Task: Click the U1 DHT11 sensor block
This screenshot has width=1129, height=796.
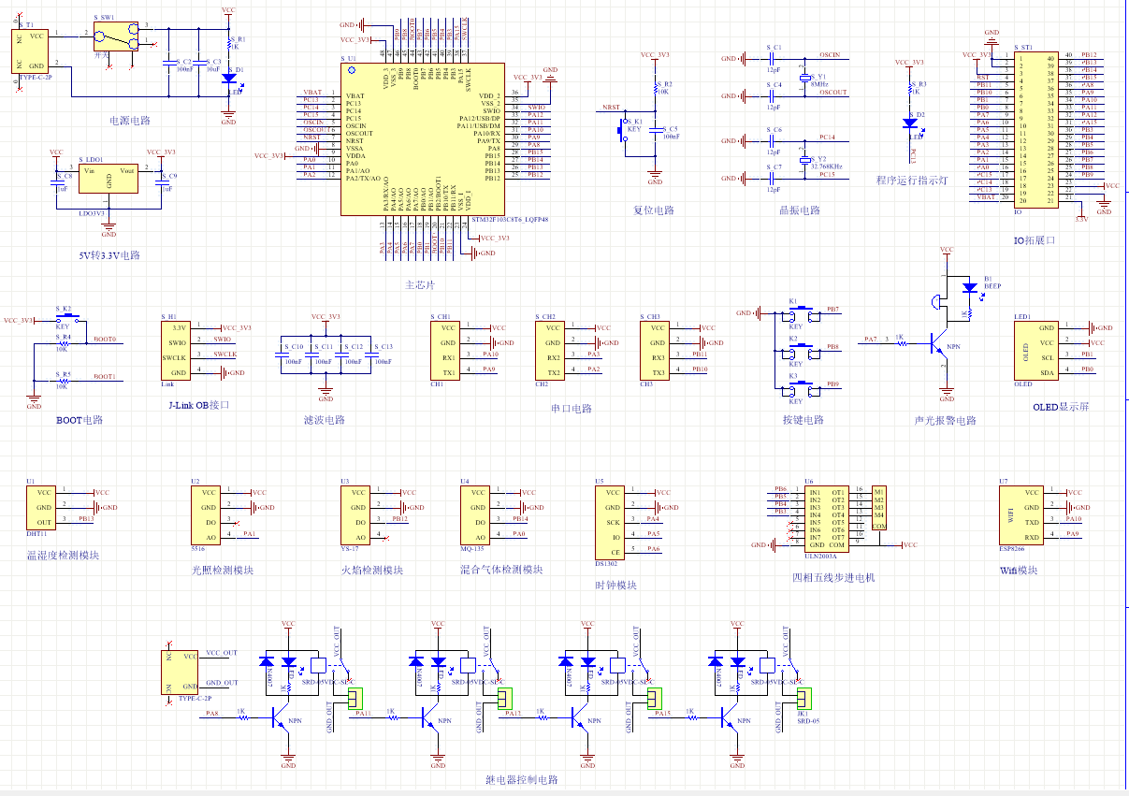Action: [40, 508]
